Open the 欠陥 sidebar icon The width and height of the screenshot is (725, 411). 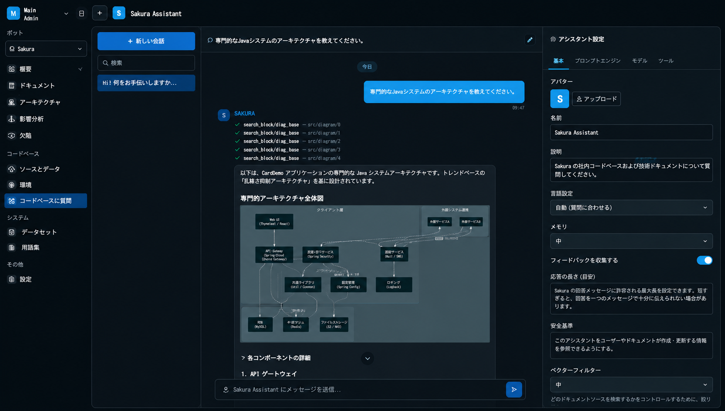point(12,135)
